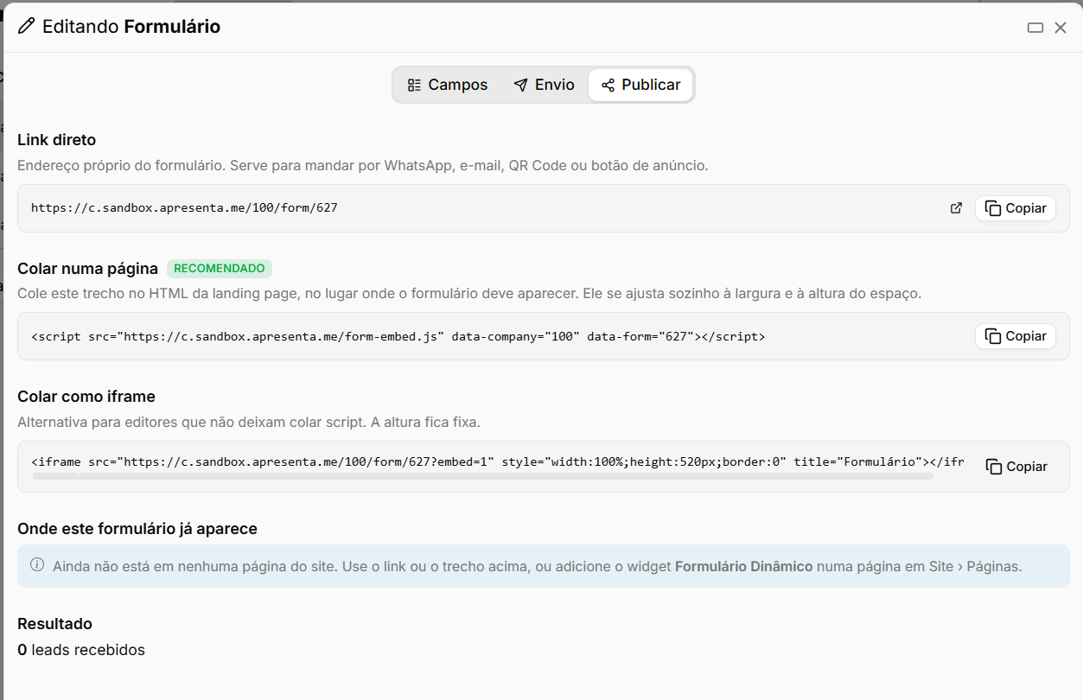This screenshot has height=700, width=1083.
Task: Switch to the Campos tab
Action: pos(448,85)
